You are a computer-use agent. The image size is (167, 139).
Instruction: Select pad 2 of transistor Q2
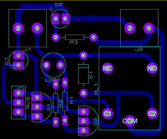83,121
